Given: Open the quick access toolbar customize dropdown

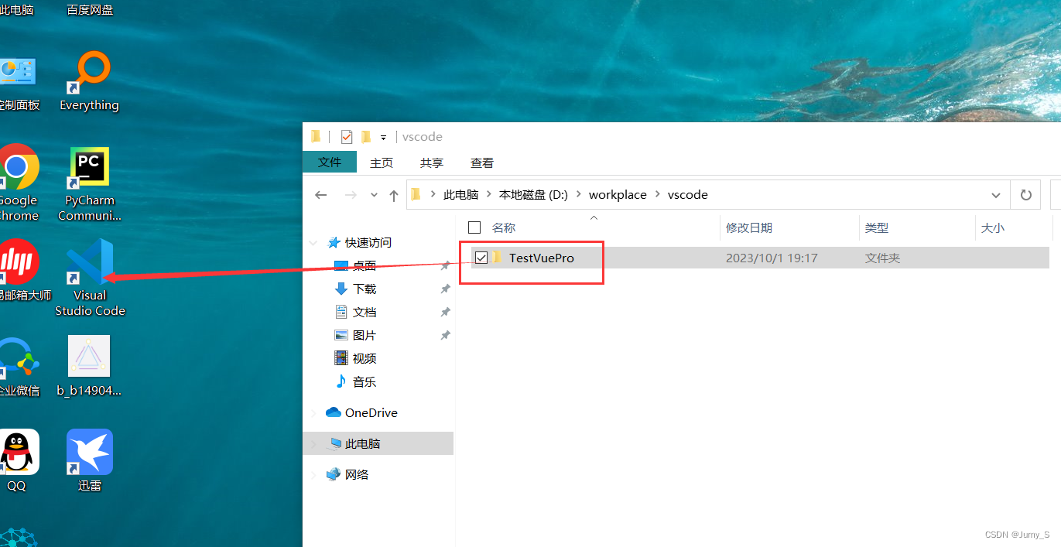Looking at the screenshot, I should click(x=383, y=136).
